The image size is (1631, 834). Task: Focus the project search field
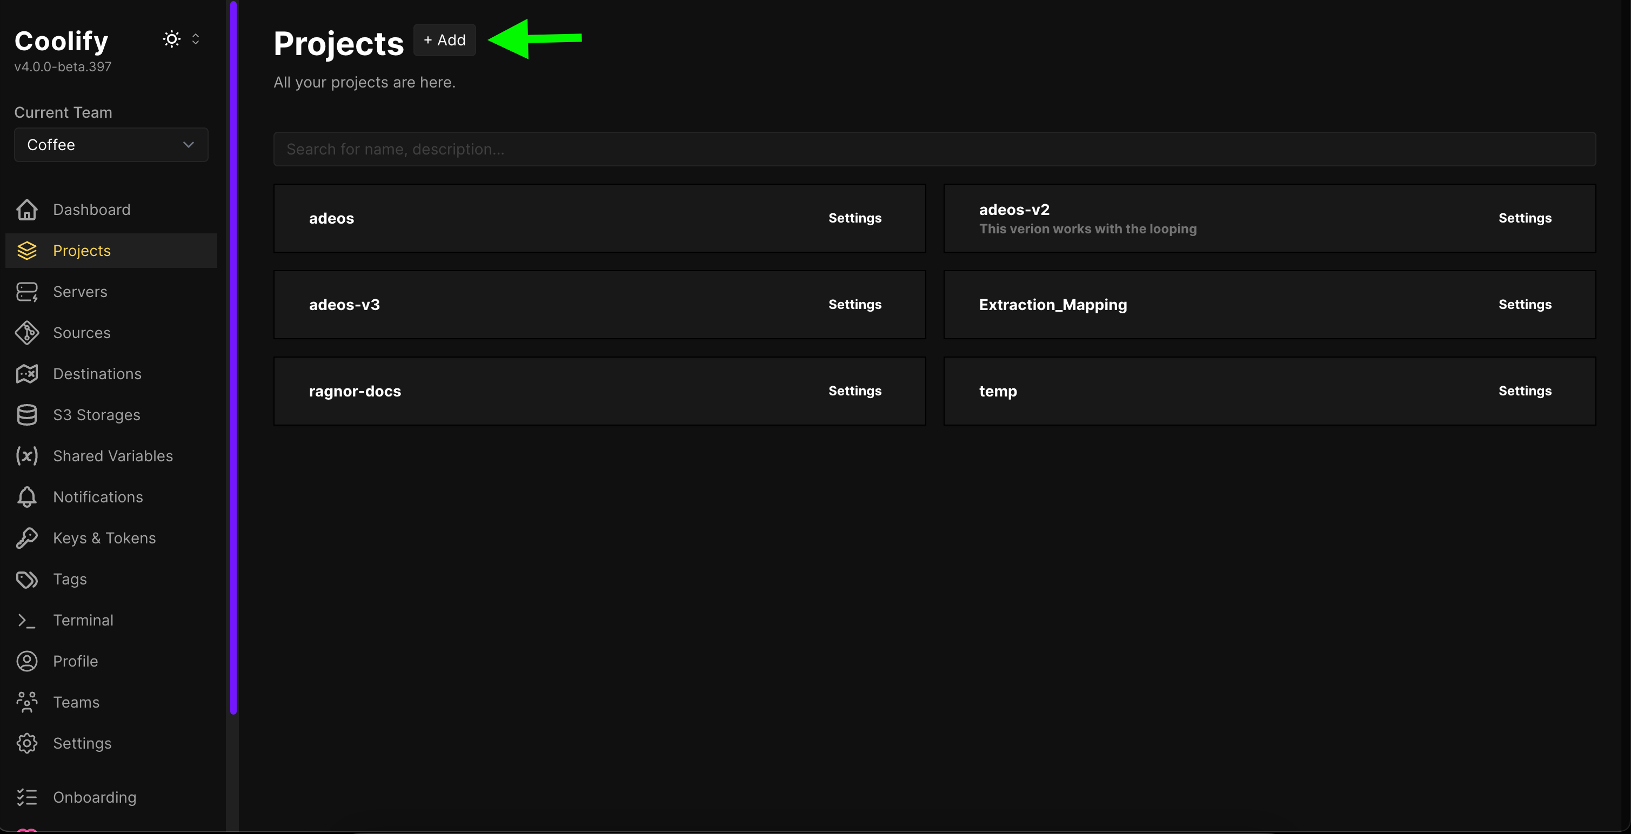point(934,149)
